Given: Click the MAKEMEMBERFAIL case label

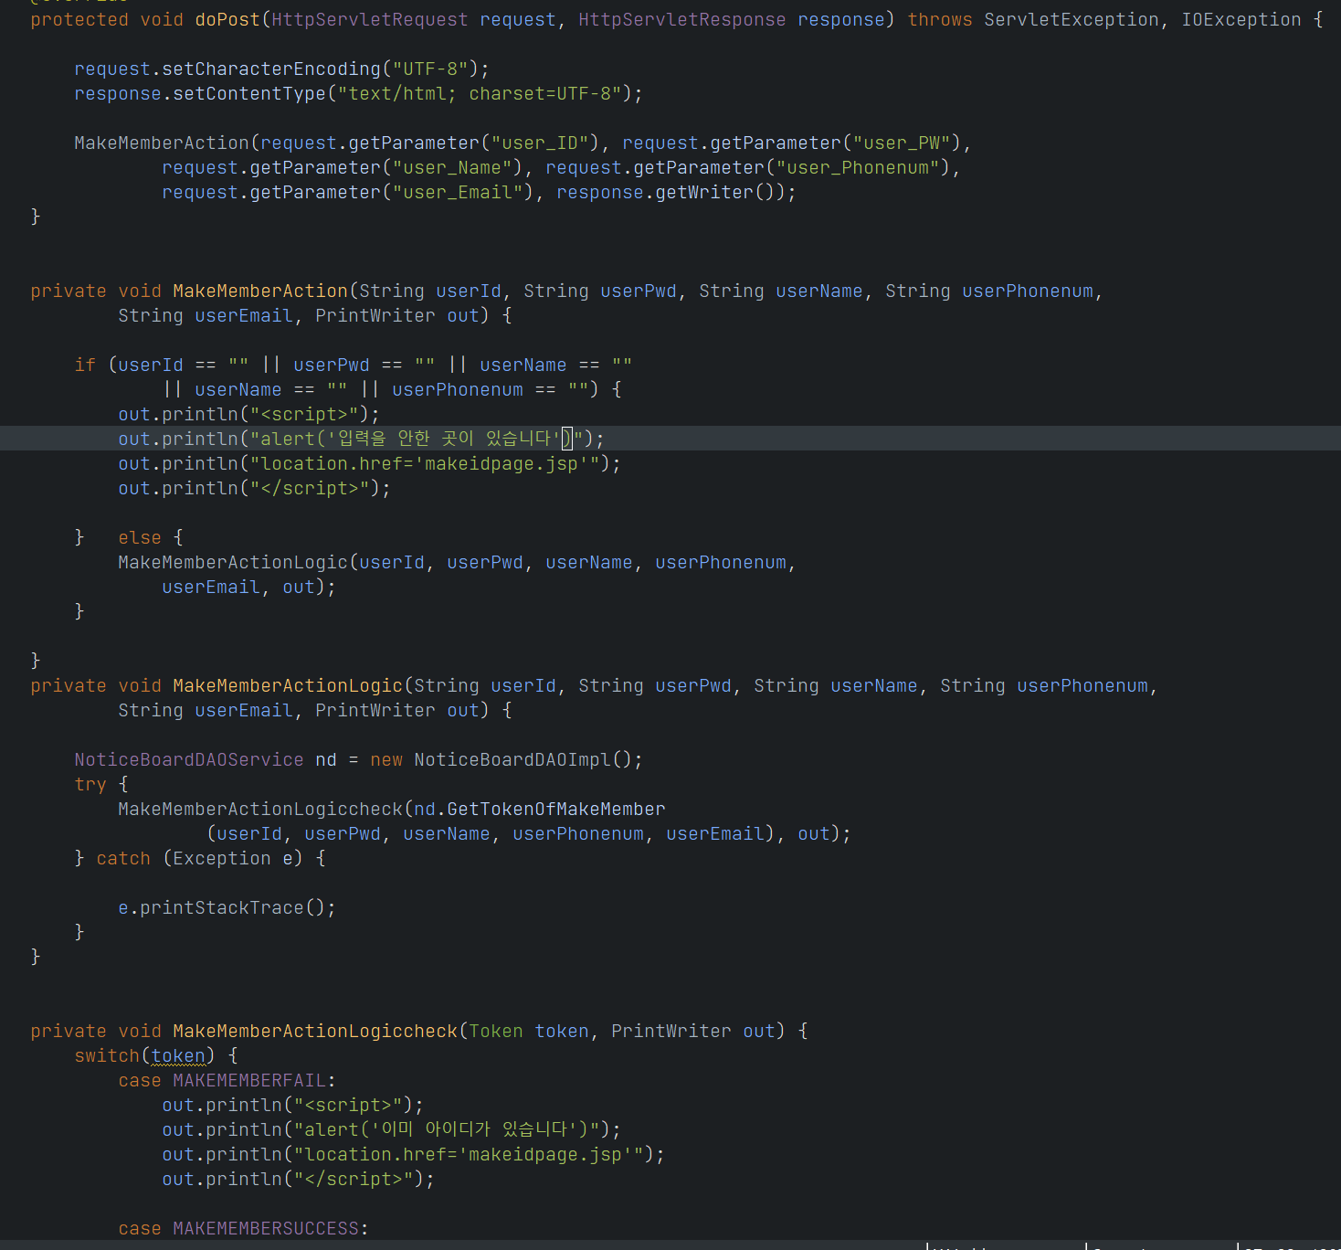Looking at the screenshot, I should tap(249, 1080).
